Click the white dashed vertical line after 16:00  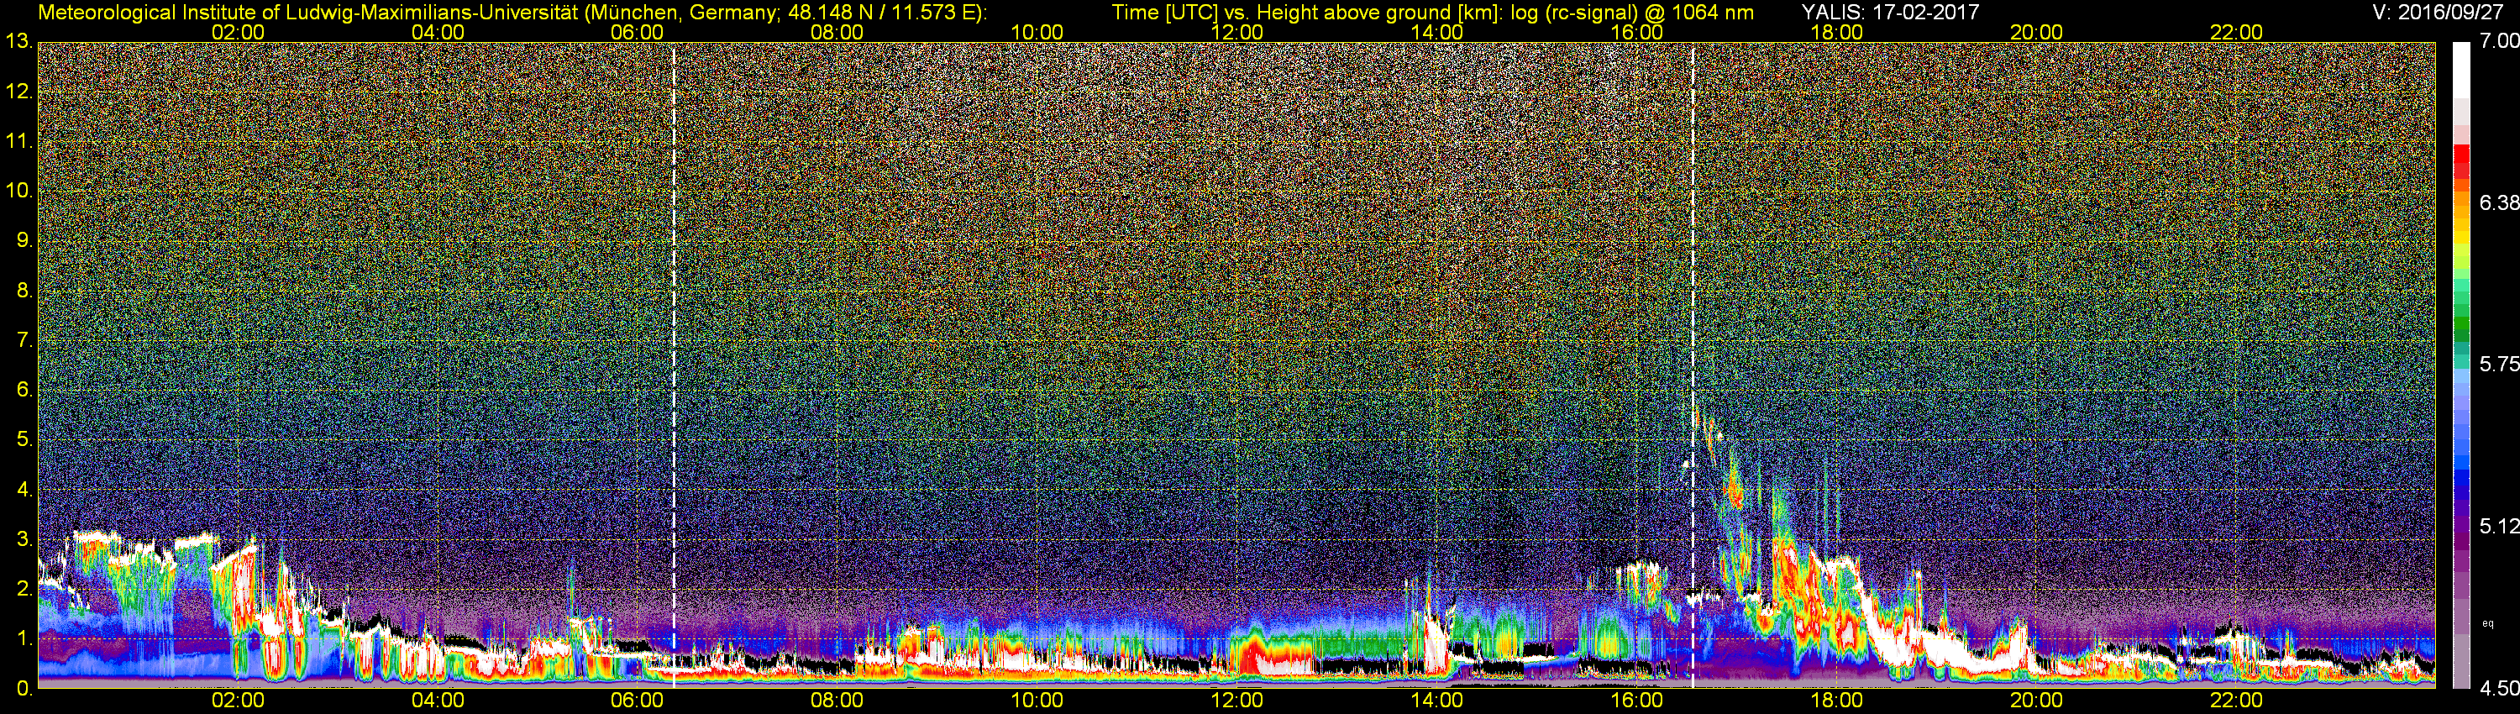coord(1693,364)
